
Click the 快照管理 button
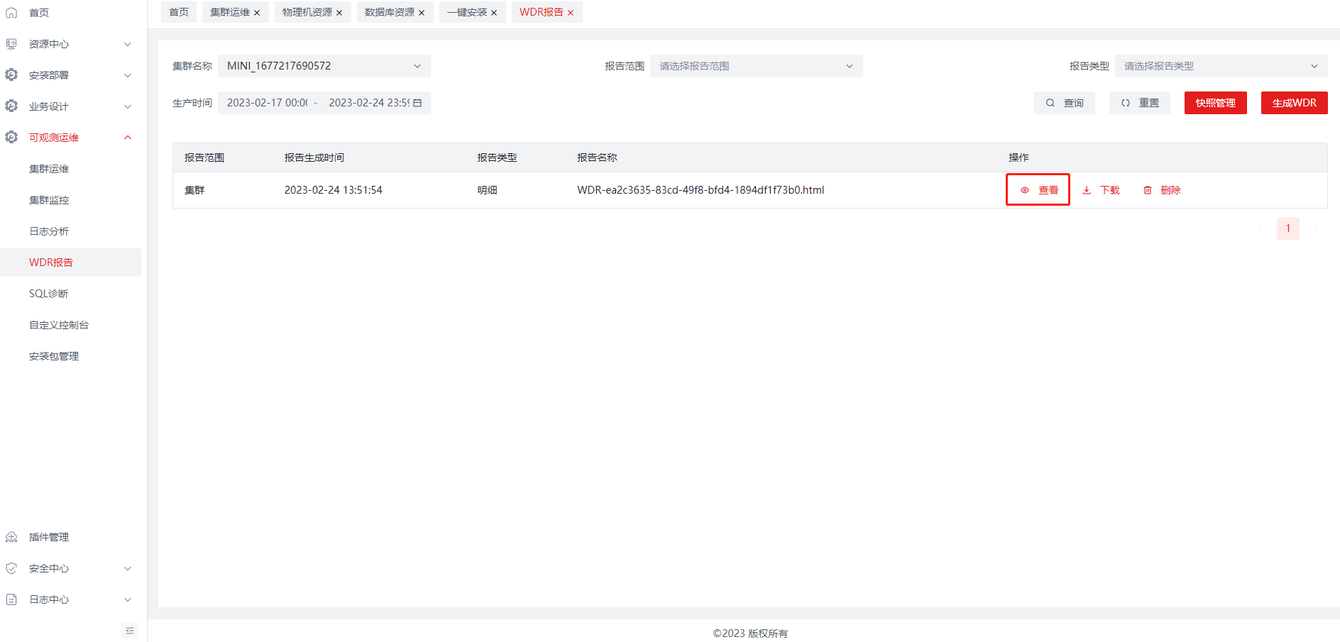[x=1215, y=103]
